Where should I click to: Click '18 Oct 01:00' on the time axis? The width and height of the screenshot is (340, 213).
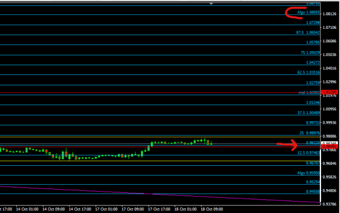pos(186,209)
